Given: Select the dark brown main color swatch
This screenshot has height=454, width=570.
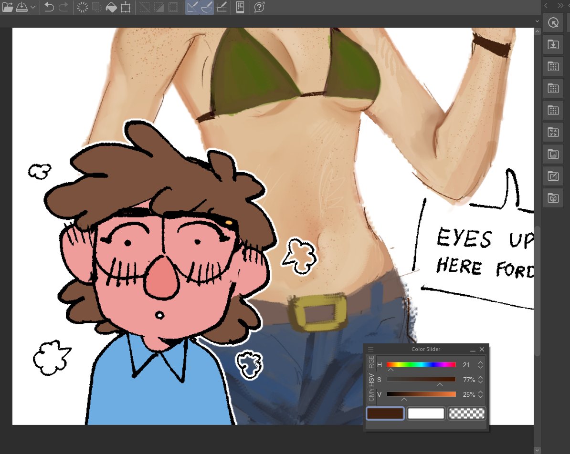Looking at the screenshot, I should (x=385, y=413).
